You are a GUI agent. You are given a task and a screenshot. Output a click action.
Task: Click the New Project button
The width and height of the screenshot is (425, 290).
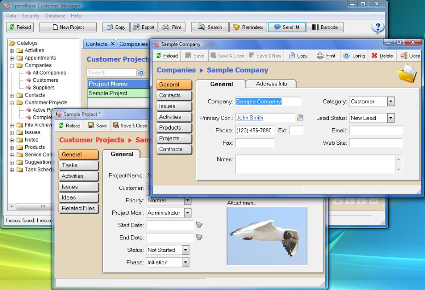(67, 27)
